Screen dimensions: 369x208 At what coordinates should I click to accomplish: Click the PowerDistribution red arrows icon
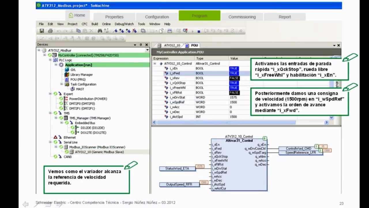(x=66, y=99)
